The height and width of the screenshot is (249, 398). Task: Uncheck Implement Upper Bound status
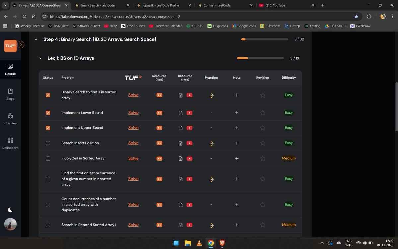pyautogui.click(x=48, y=128)
